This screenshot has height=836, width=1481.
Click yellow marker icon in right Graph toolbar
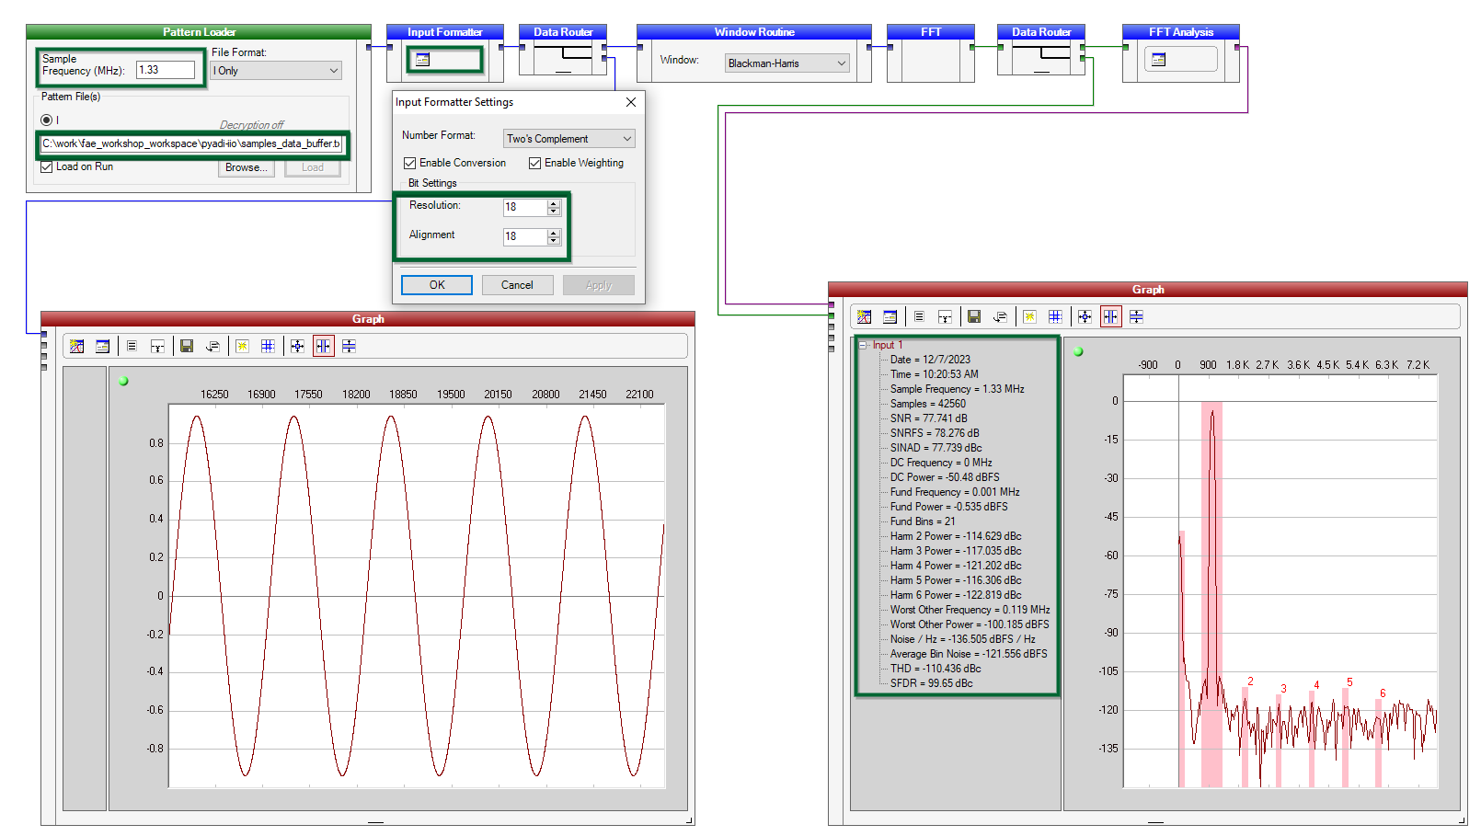1029,316
